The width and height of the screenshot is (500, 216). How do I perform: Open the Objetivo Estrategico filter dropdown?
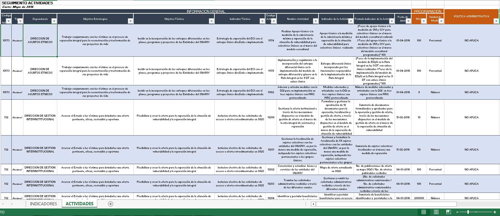(x=130, y=21)
